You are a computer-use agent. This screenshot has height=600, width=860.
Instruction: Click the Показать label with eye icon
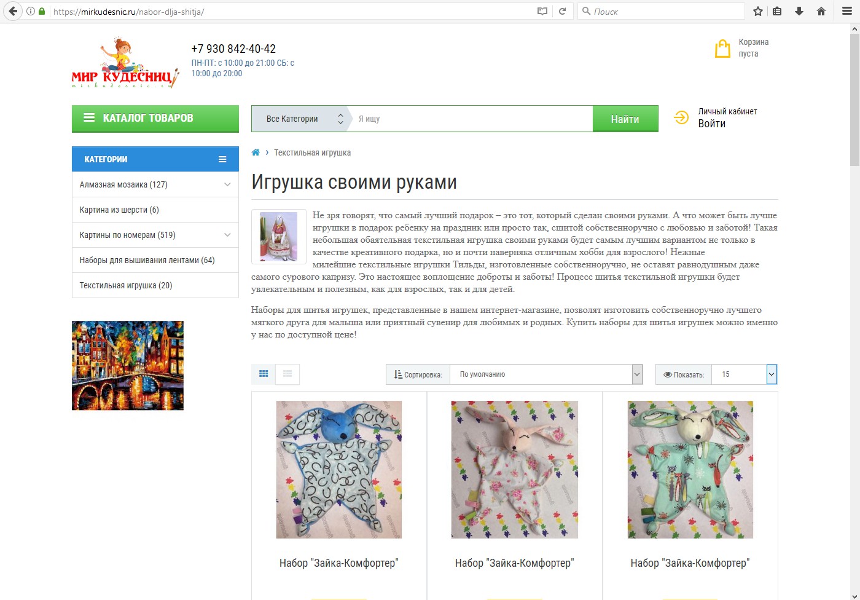pyautogui.click(x=684, y=374)
